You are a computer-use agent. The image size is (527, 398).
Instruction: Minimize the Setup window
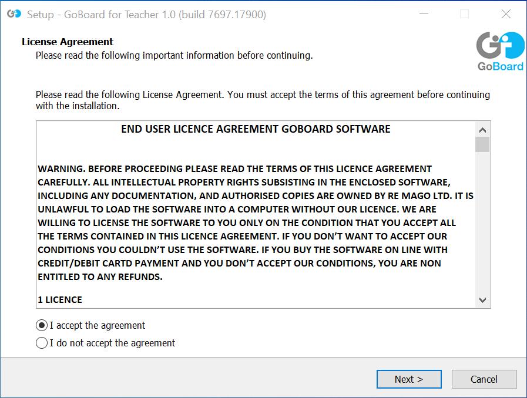coord(424,14)
